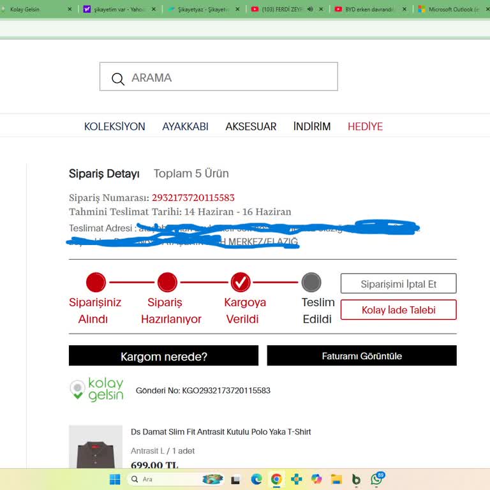Open File Explorer from the taskbar

[x=336, y=479]
